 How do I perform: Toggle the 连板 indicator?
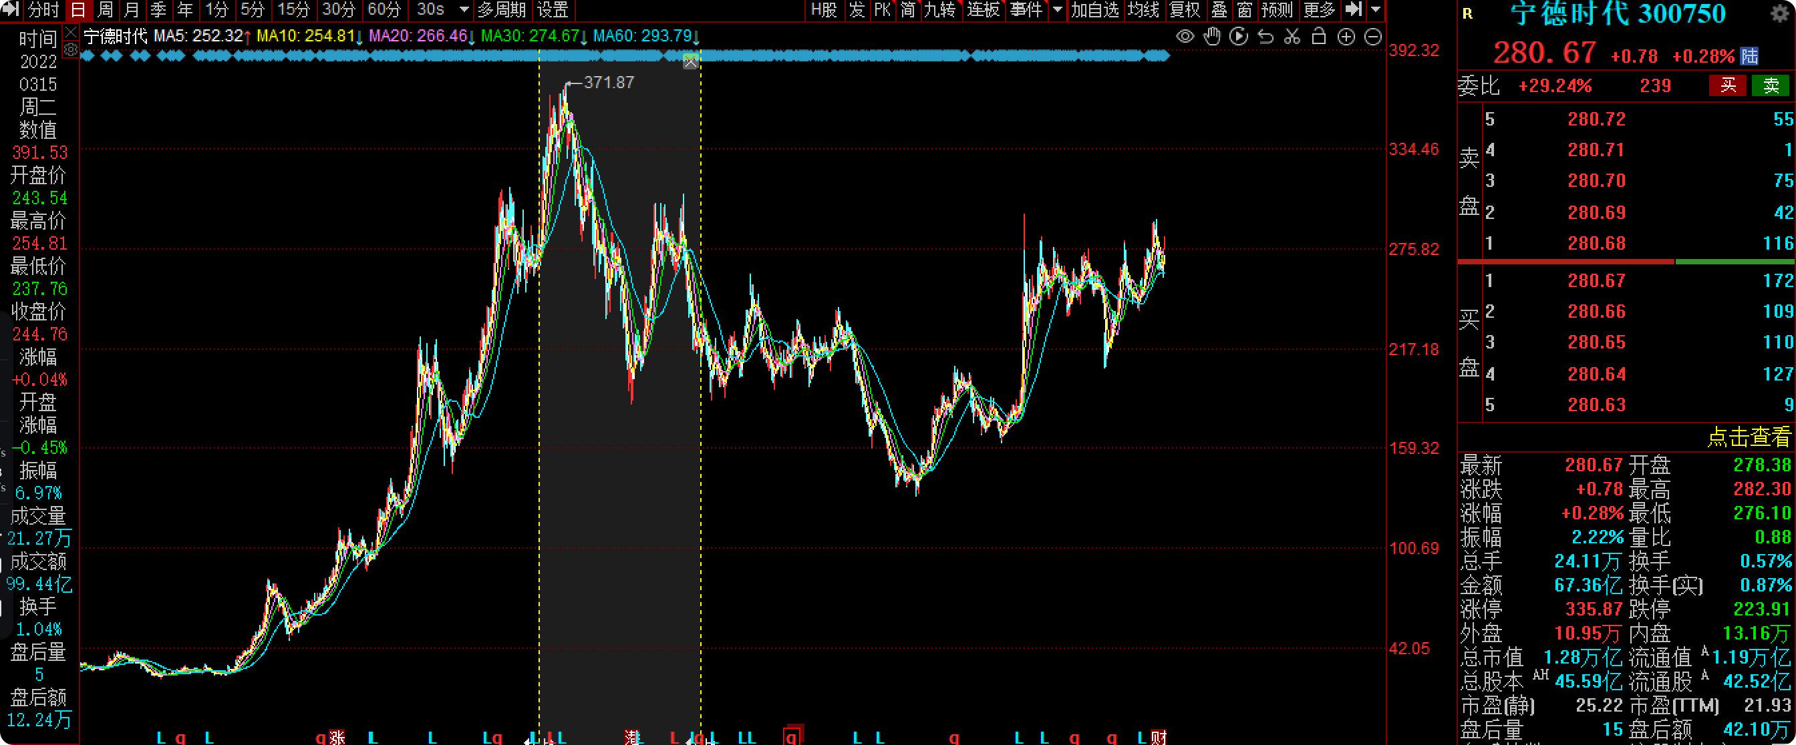[984, 10]
